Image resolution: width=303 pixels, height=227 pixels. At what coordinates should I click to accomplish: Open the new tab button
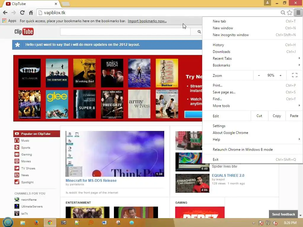[65, 4]
